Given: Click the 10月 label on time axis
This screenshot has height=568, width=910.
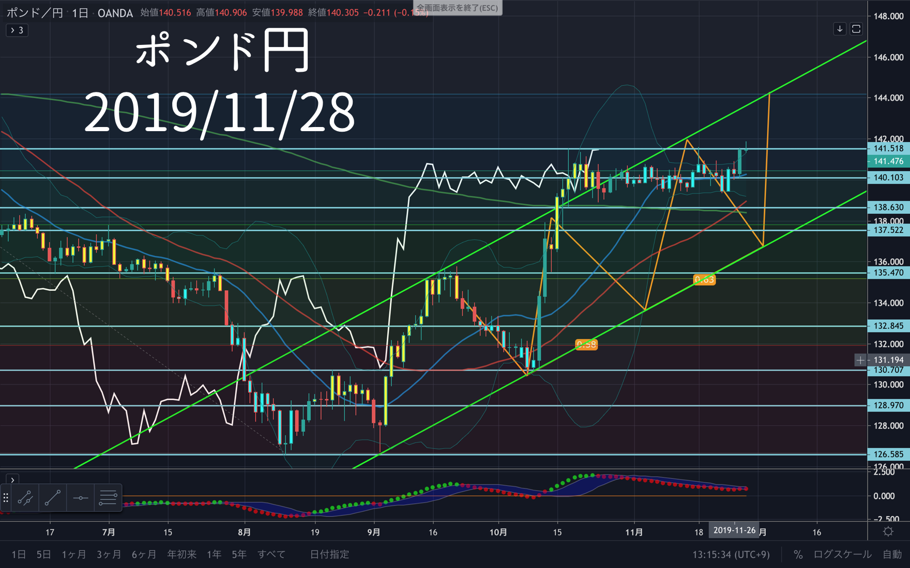Looking at the screenshot, I should coord(498,532).
